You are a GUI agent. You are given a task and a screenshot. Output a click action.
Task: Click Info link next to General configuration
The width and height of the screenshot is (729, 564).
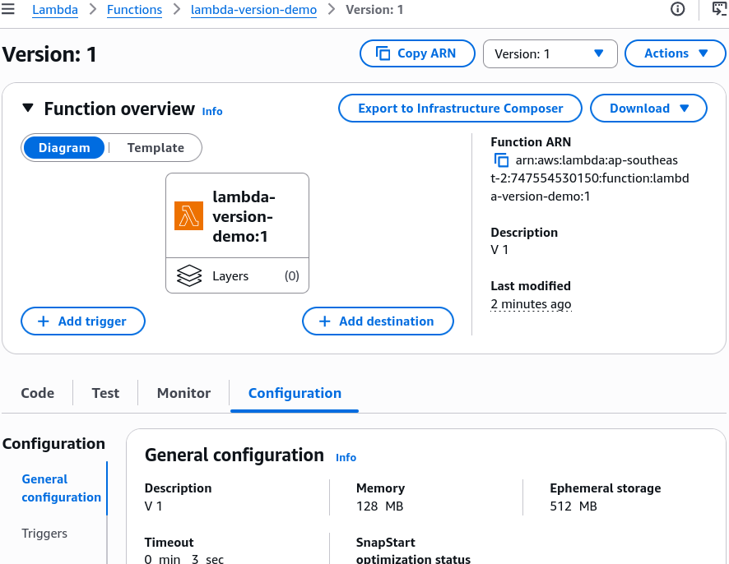point(346,457)
